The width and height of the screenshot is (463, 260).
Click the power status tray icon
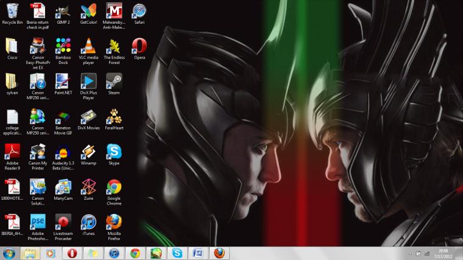click(x=418, y=253)
